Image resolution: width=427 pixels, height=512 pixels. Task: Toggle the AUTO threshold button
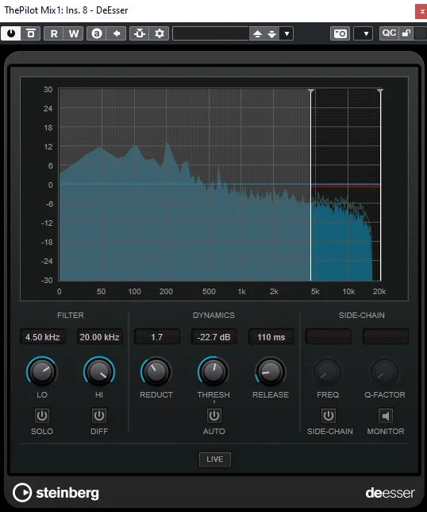coord(213,416)
